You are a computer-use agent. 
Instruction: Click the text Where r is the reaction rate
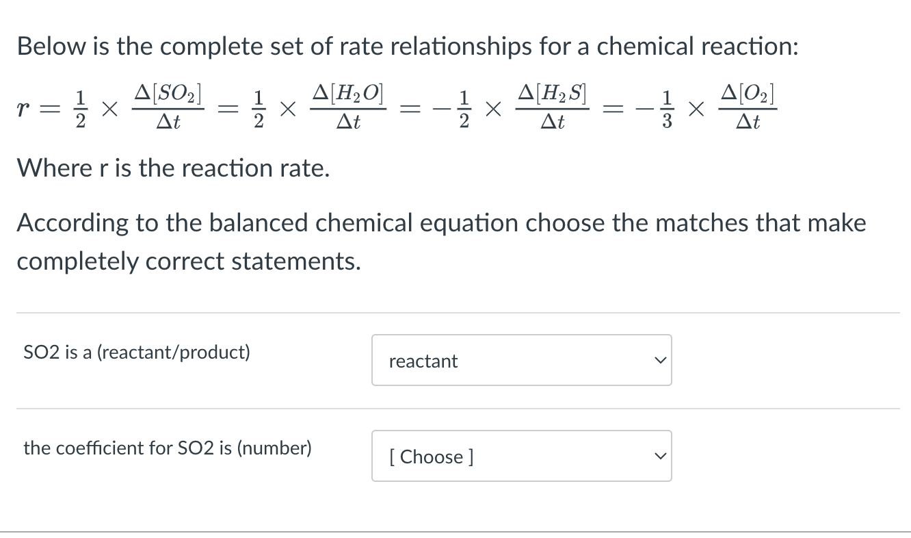pos(173,168)
